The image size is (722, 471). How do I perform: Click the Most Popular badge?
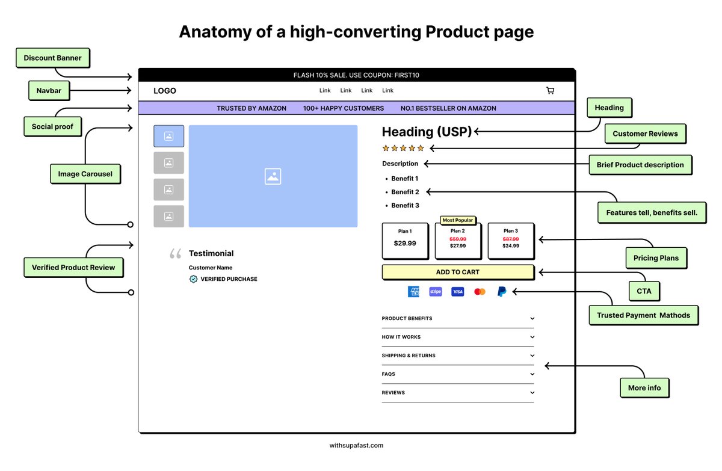(x=458, y=220)
